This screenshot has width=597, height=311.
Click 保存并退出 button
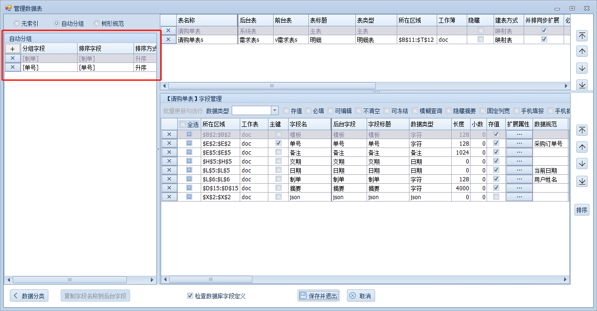click(318, 296)
